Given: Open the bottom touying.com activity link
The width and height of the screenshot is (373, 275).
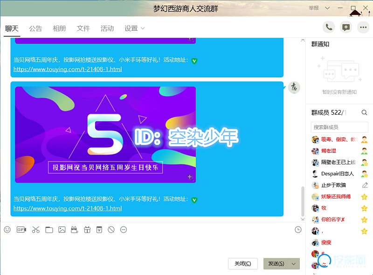Looking at the screenshot, I should (68, 208).
